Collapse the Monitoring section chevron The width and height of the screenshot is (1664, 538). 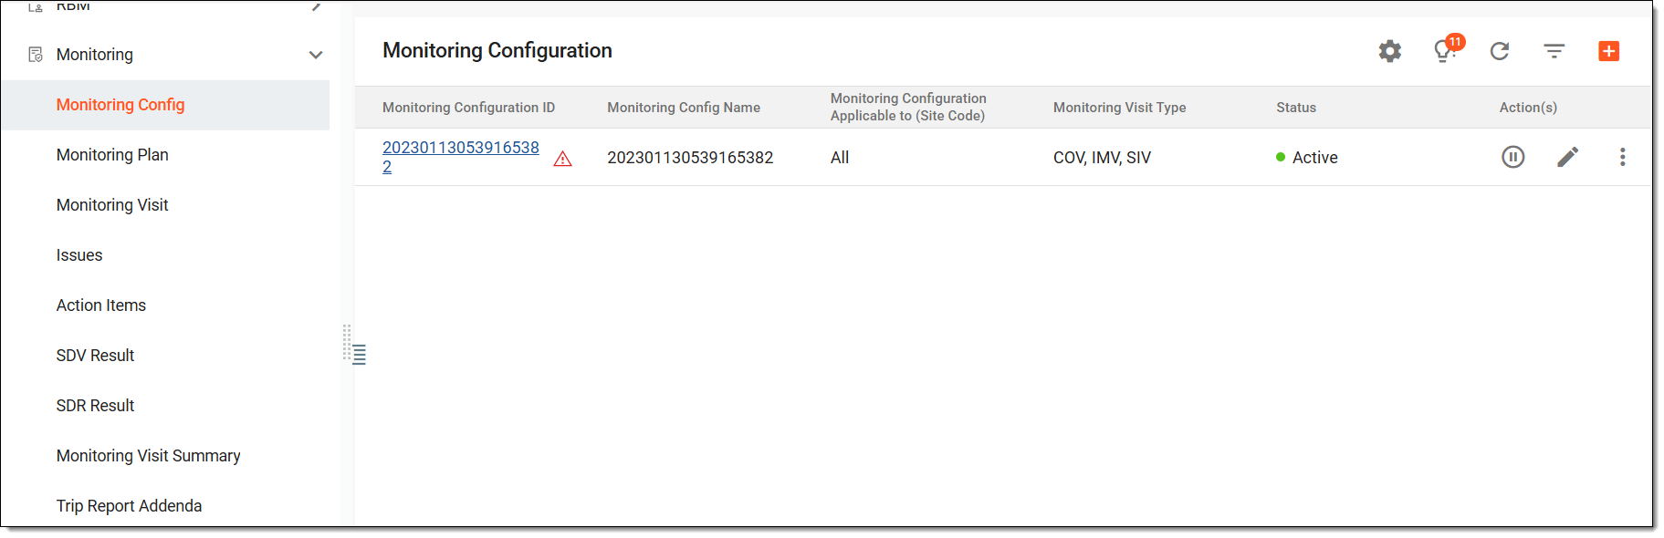tap(316, 55)
